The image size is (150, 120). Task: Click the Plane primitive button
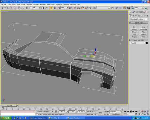point(143,37)
